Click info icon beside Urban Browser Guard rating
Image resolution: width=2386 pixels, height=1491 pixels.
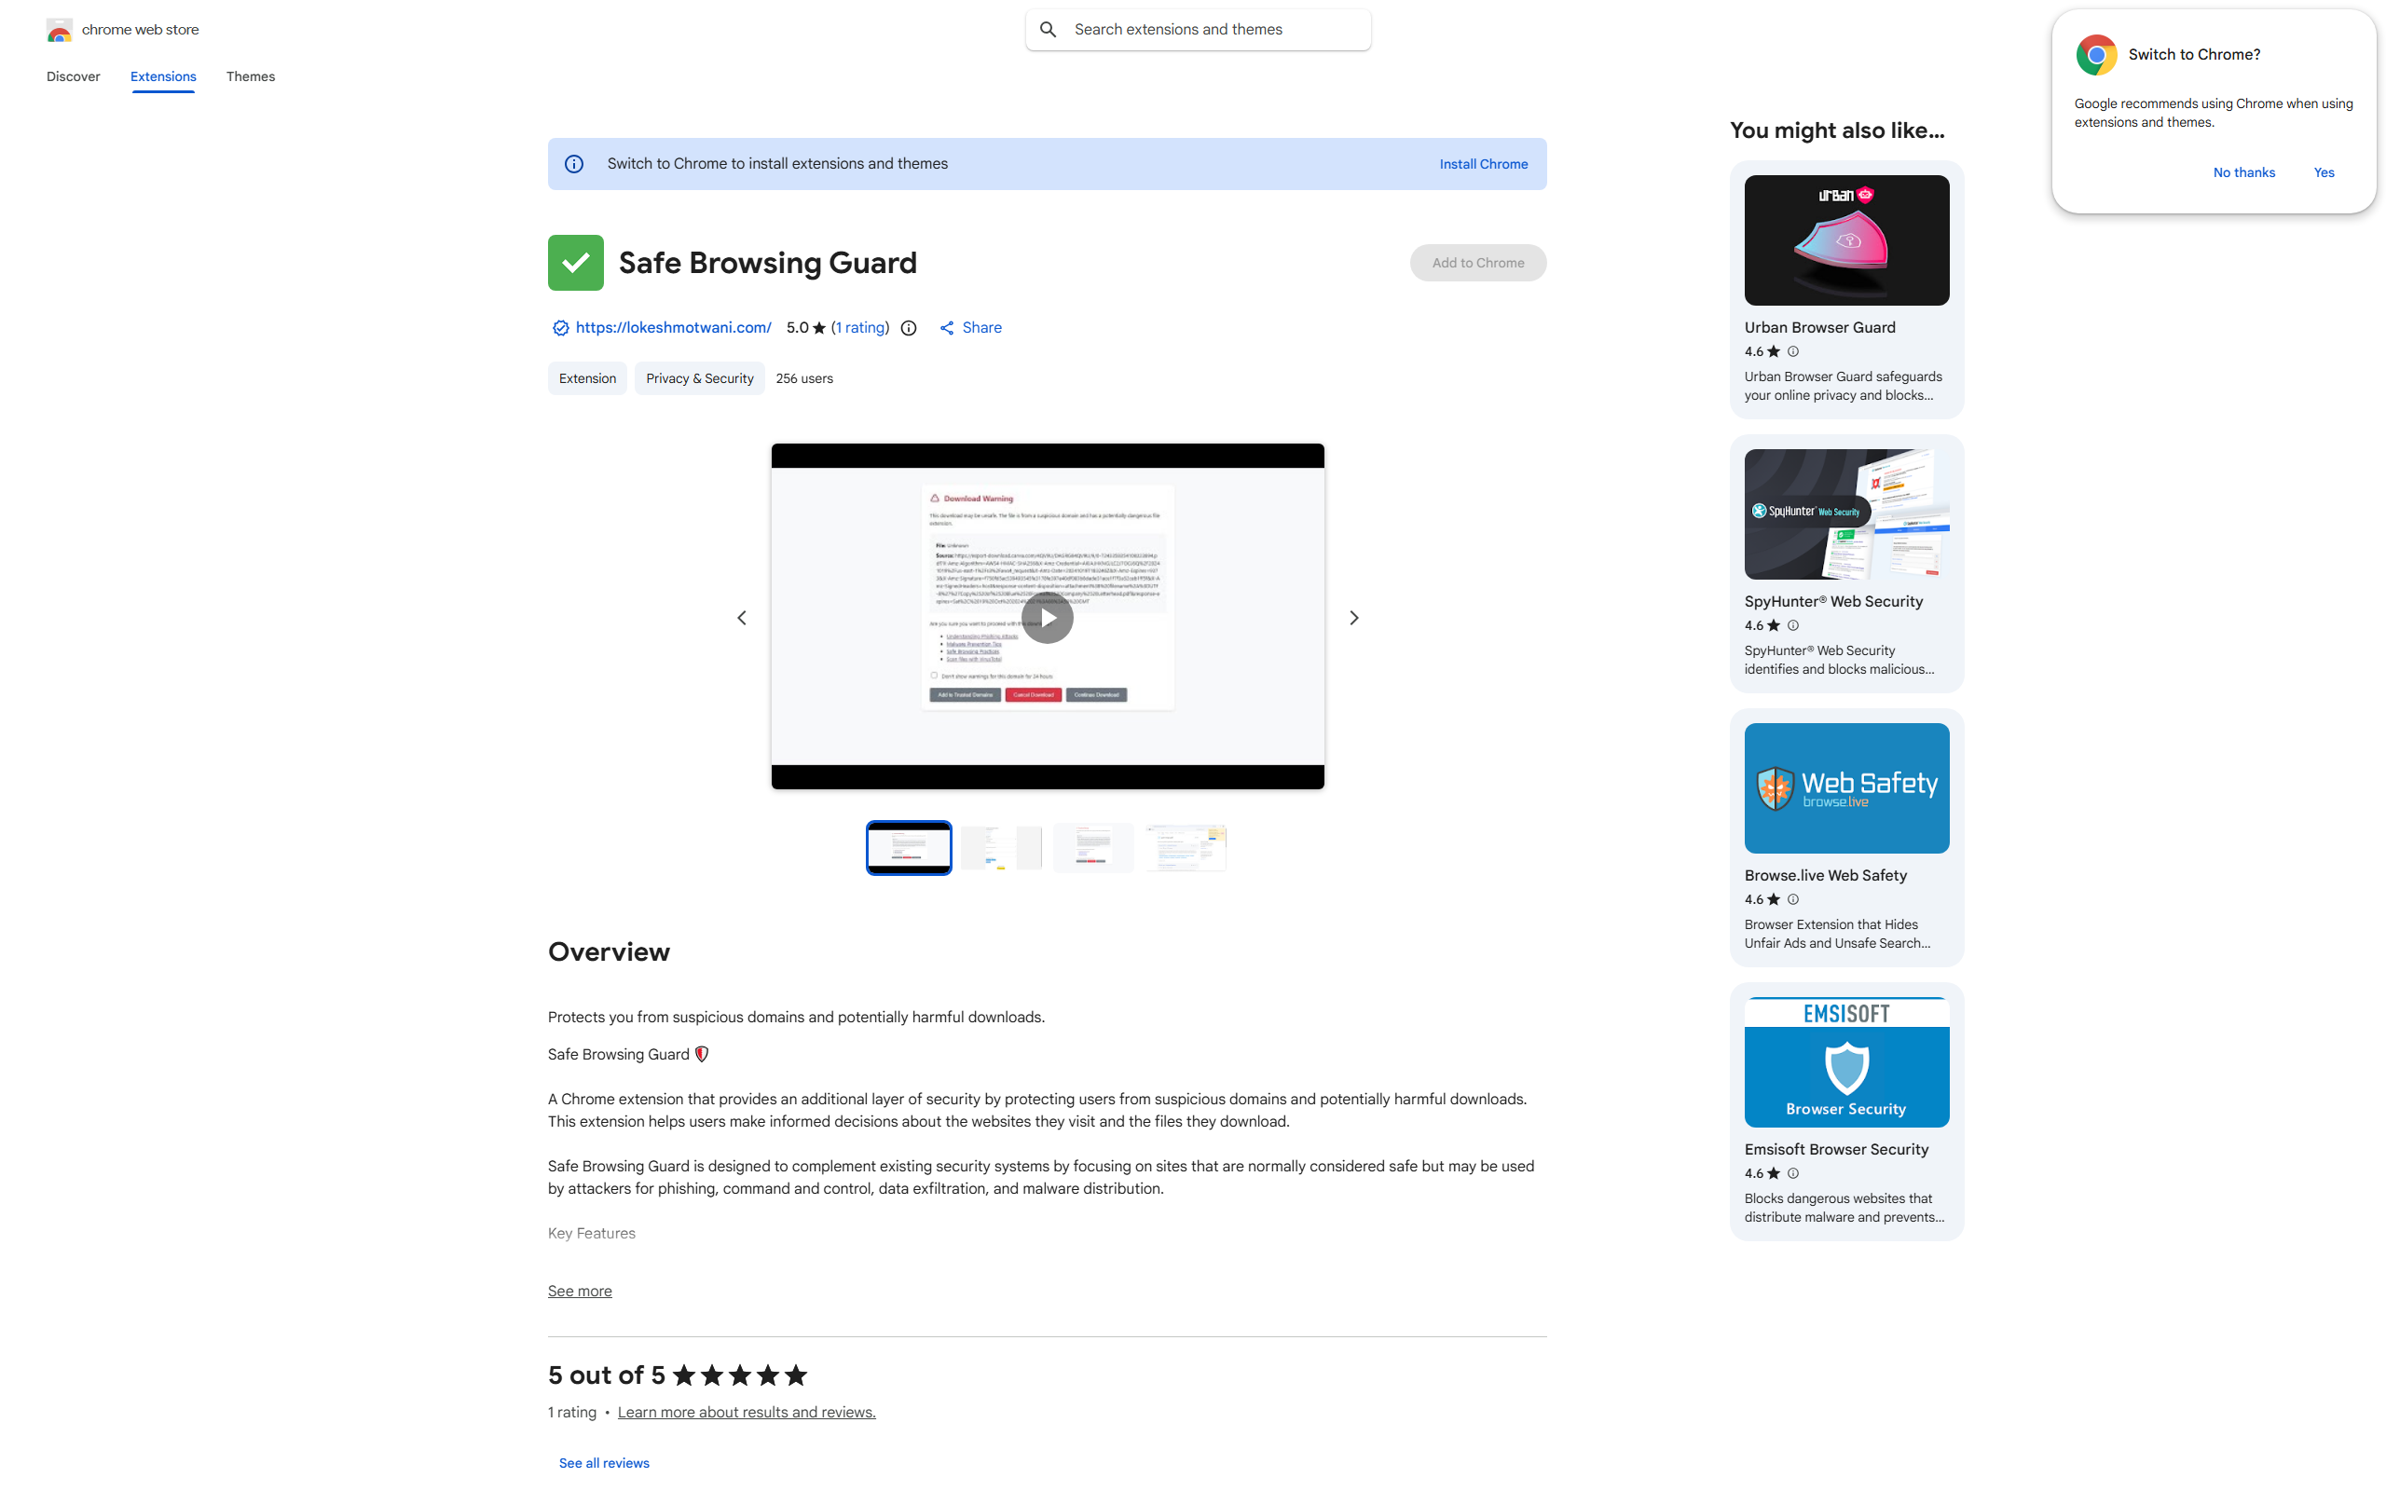(1793, 351)
